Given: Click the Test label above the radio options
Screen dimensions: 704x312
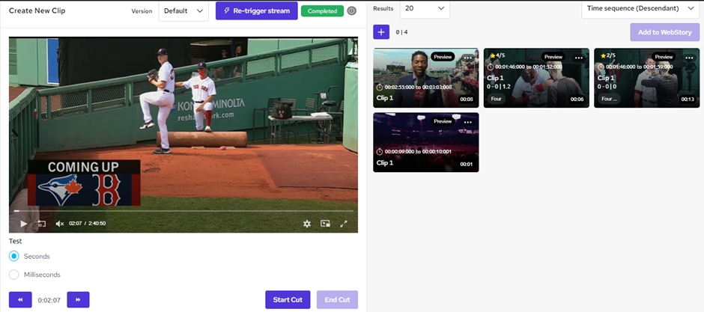Looking at the screenshot, I should point(15,241).
